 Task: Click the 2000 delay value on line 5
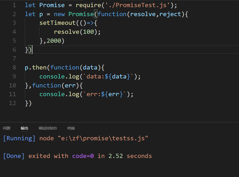tap(54, 41)
